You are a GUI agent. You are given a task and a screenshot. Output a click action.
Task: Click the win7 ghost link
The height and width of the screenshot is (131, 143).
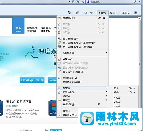pos(12,106)
